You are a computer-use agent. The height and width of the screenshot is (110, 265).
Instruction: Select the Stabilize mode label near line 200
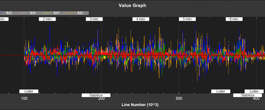click(x=96, y=95)
